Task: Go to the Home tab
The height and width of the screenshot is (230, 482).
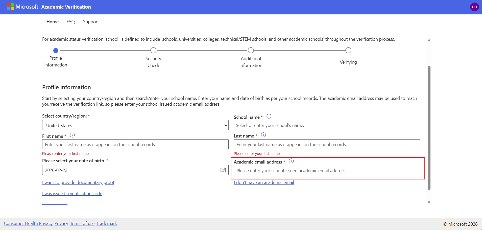Action: (x=53, y=22)
